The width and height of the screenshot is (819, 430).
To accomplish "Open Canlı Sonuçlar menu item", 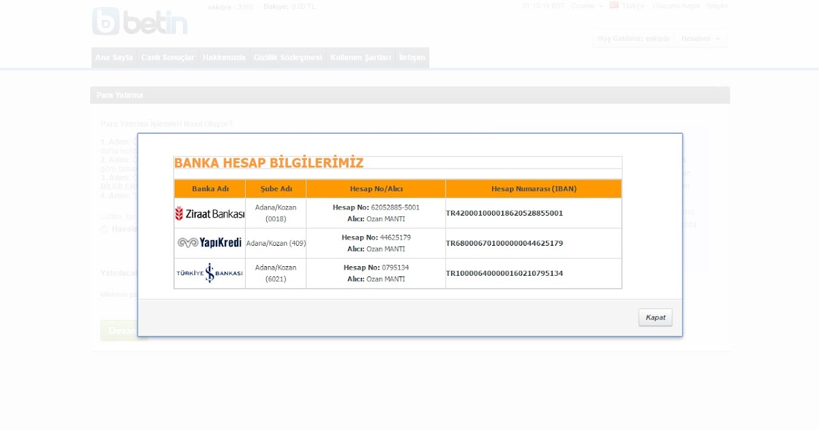I will pos(168,57).
